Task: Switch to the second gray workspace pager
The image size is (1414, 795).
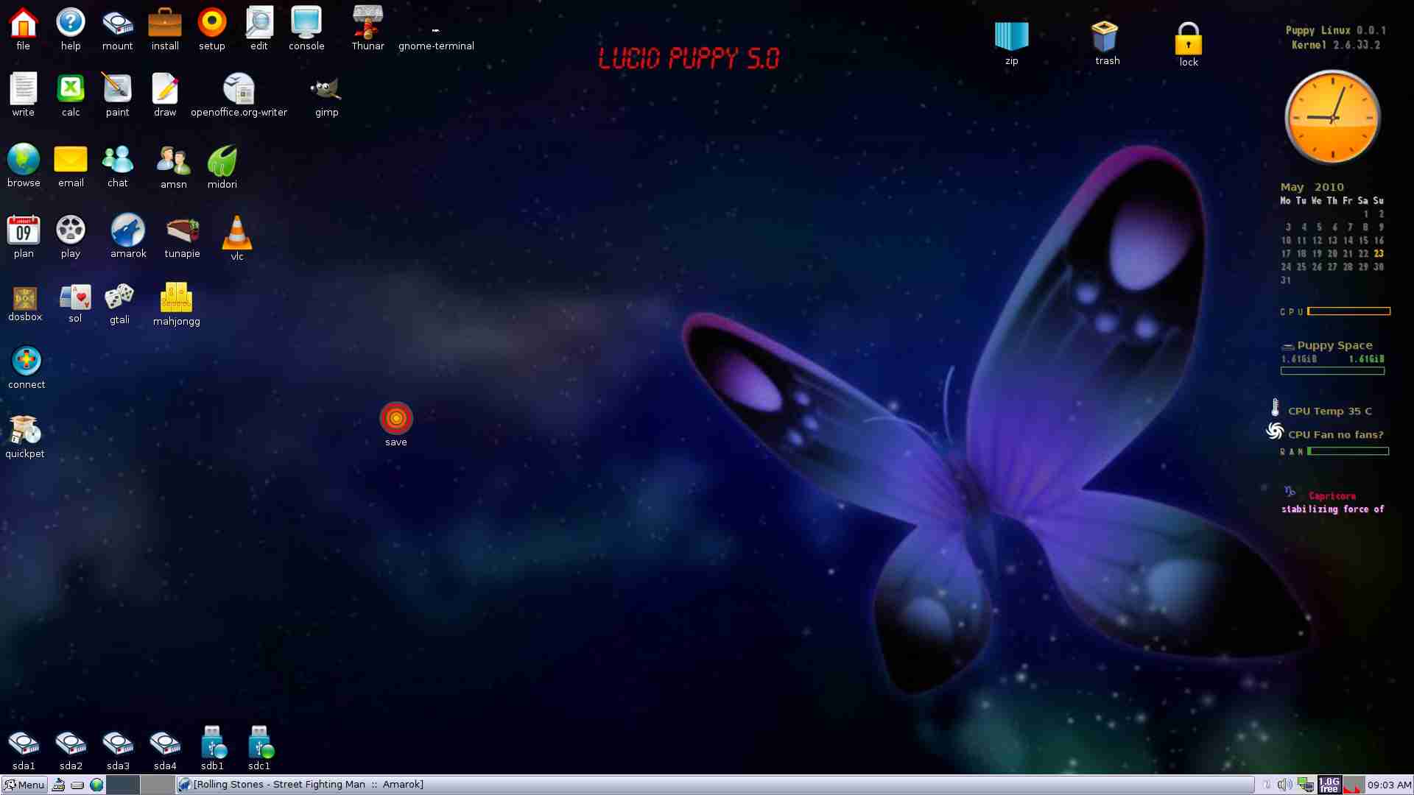Action: tap(157, 785)
